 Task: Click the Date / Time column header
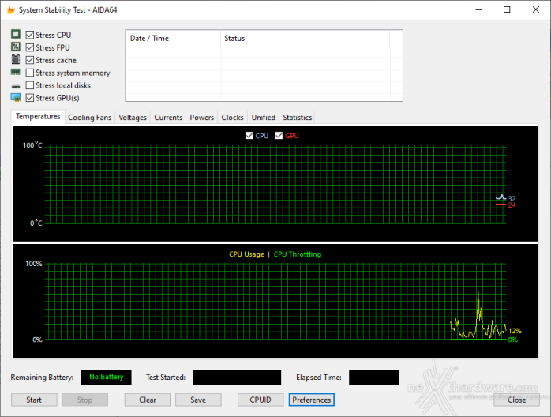pos(173,39)
